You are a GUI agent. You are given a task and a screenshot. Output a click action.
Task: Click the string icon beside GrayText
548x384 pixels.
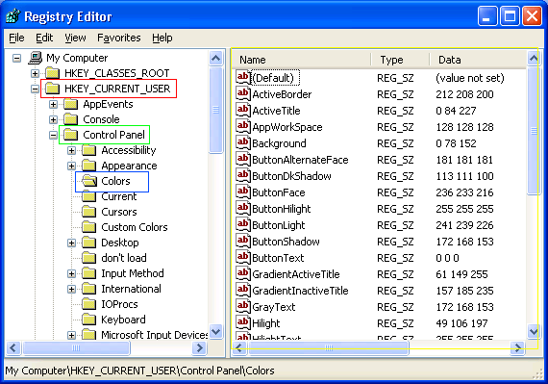tap(242, 306)
